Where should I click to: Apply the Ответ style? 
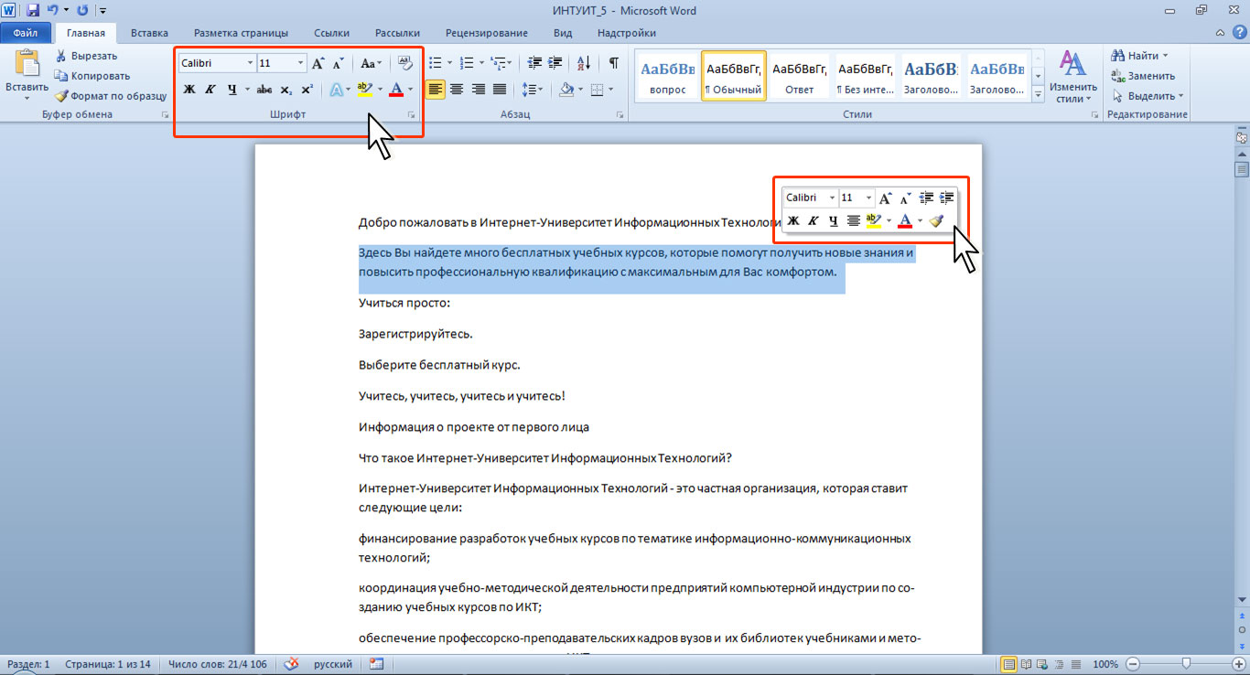point(800,76)
